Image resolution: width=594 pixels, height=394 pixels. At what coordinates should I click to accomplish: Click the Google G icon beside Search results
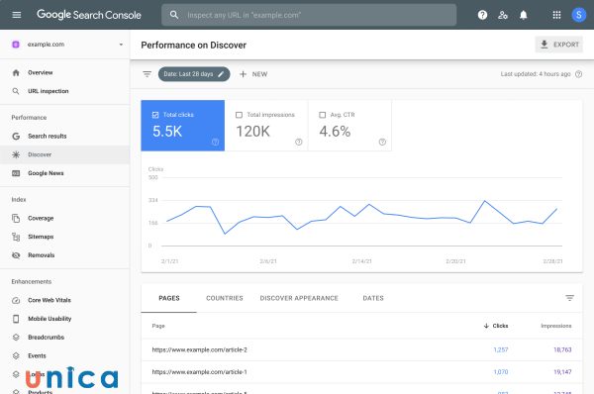click(16, 136)
